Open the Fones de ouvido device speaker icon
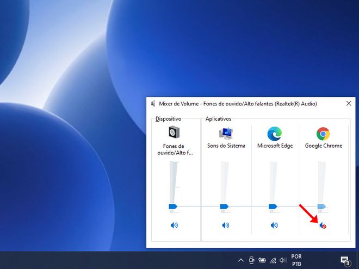The height and width of the screenshot is (269, 359). 174,132
